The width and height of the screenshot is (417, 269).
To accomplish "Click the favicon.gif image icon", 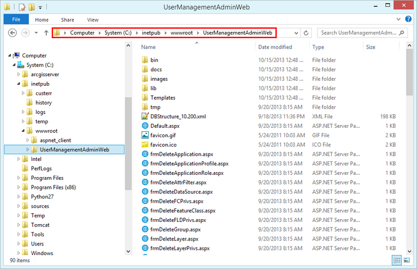I will point(145,135).
